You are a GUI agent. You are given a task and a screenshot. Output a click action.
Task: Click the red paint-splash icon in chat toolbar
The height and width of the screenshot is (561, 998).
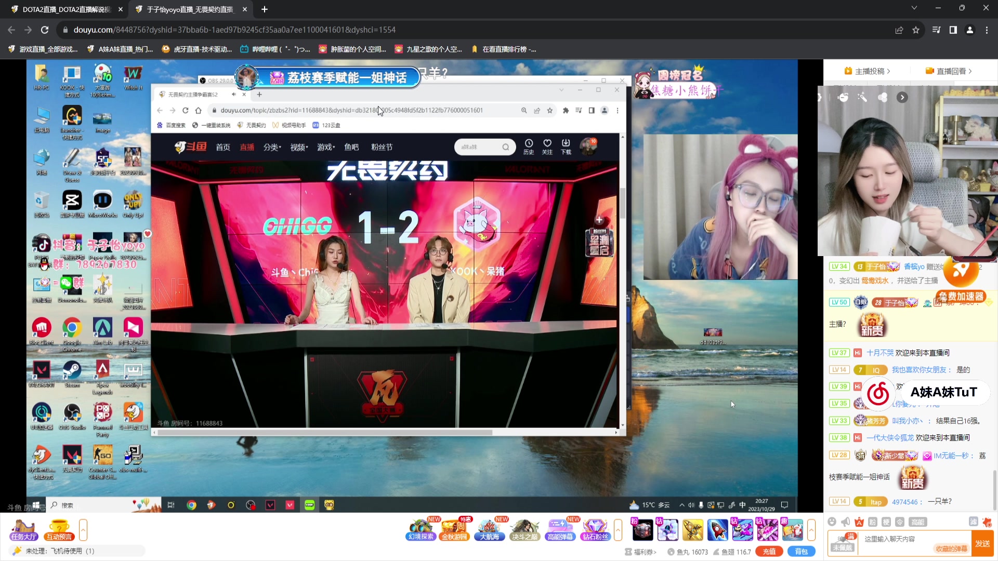click(987, 522)
